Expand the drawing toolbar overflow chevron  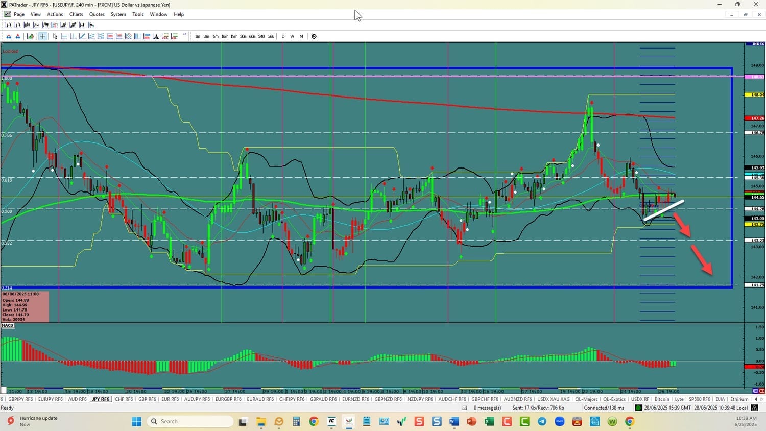184,34
